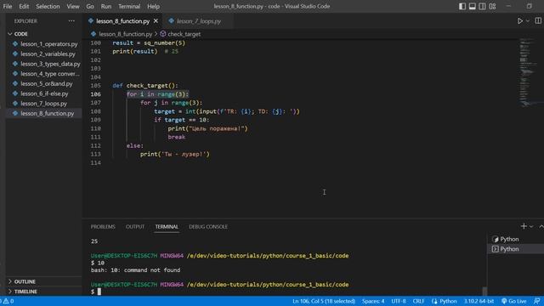544x306 pixels.
Task: Close the lesson_8_function.py tab
Action: (x=156, y=21)
